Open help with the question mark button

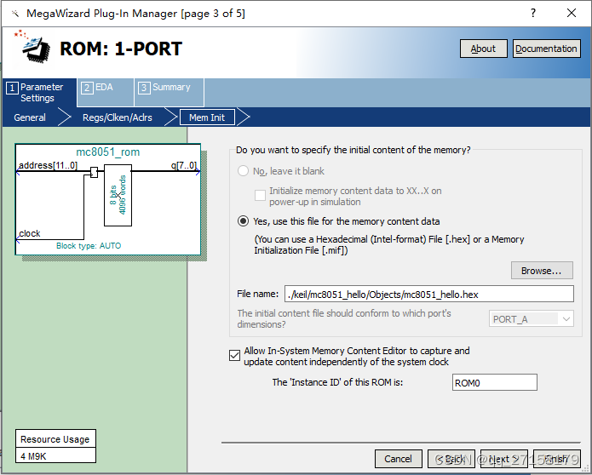[x=532, y=14]
